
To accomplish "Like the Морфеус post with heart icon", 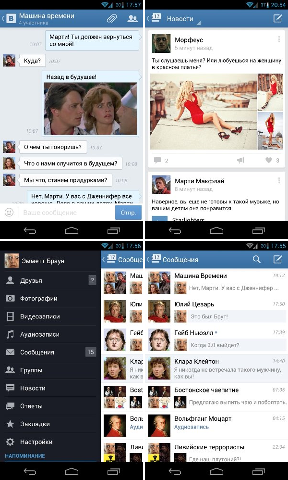I will point(268,160).
